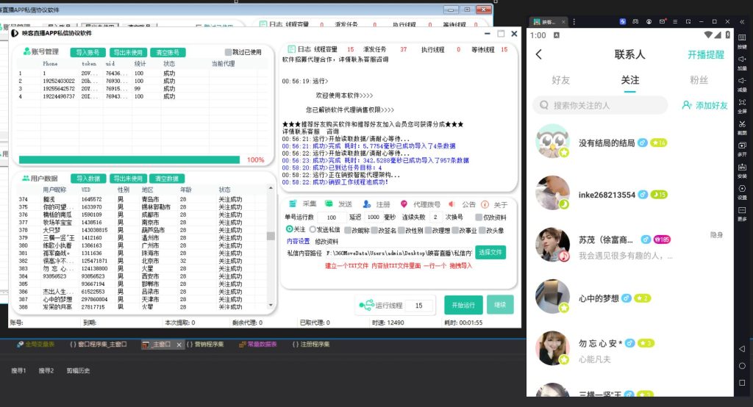Open the 关于 info icon
This screenshot has height=407, width=753.
point(485,204)
